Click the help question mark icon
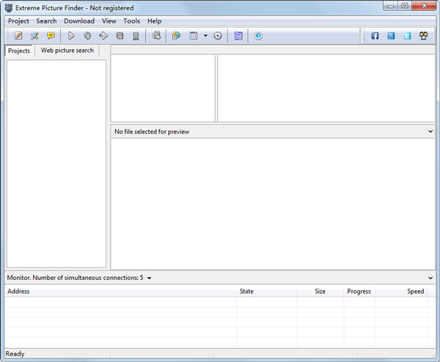This screenshot has width=440, height=362. pyautogui.click(x=258, y=36)
